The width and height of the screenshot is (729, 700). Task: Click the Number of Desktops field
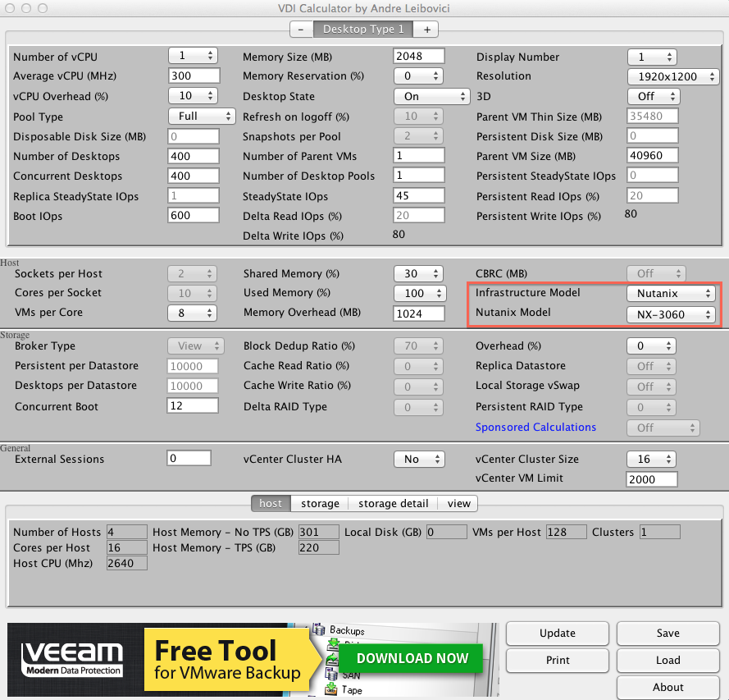click(x=193, y=156)
